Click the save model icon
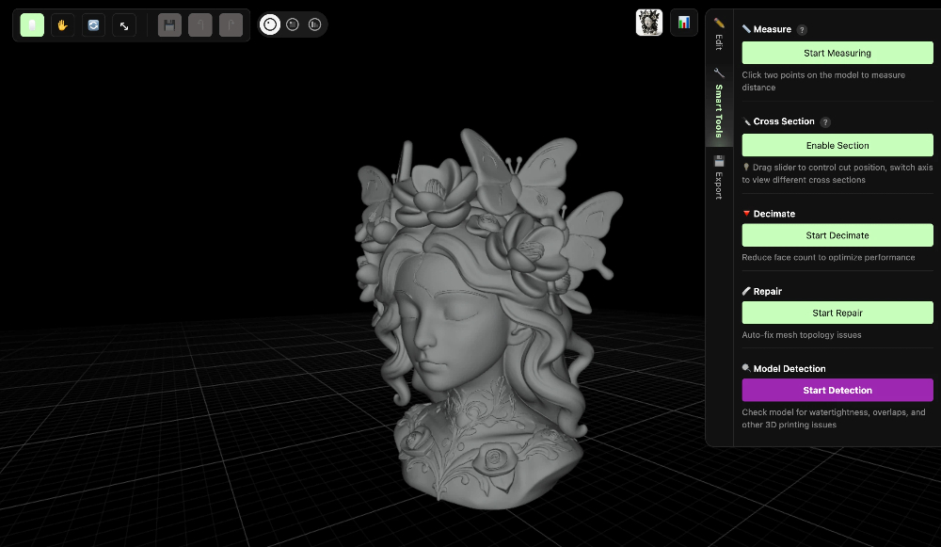Screen dimensions: 941x547 [168, 25]
